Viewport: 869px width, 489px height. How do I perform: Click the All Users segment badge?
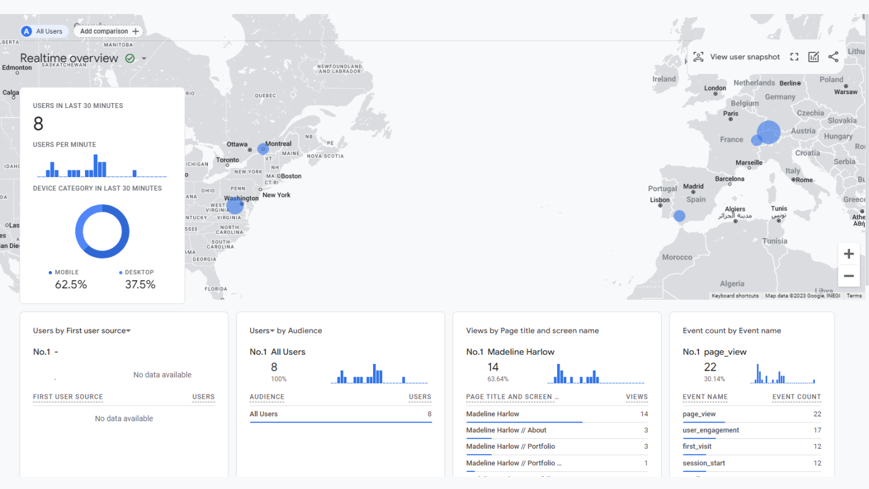[x=42, y=31]
